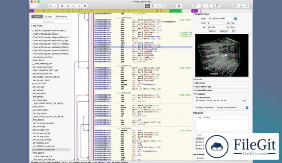Mark selection as data with D button
The height and width of the screenshot is (163, 282).
pos(62,6)
